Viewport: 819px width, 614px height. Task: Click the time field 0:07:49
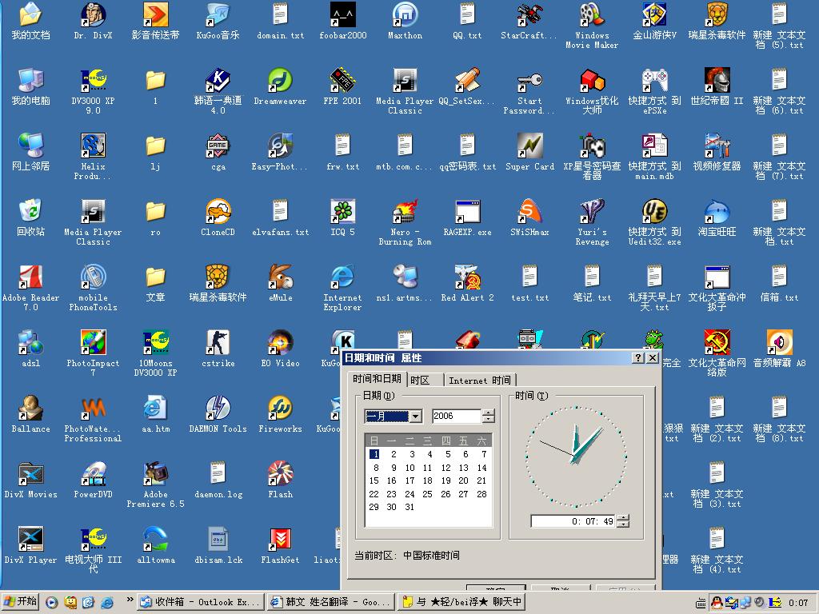[x=573, y=521]
